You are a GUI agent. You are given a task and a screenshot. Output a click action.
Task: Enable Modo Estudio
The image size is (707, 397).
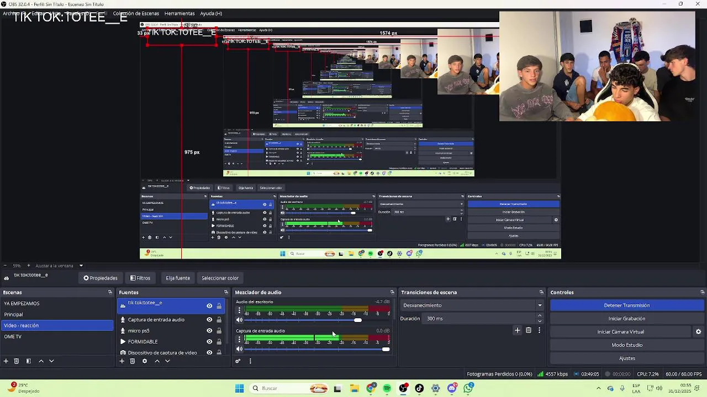[x=627, y=345]
